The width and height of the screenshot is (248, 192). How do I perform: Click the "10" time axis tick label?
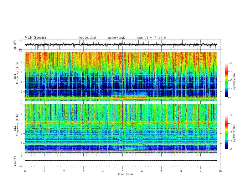220,171
